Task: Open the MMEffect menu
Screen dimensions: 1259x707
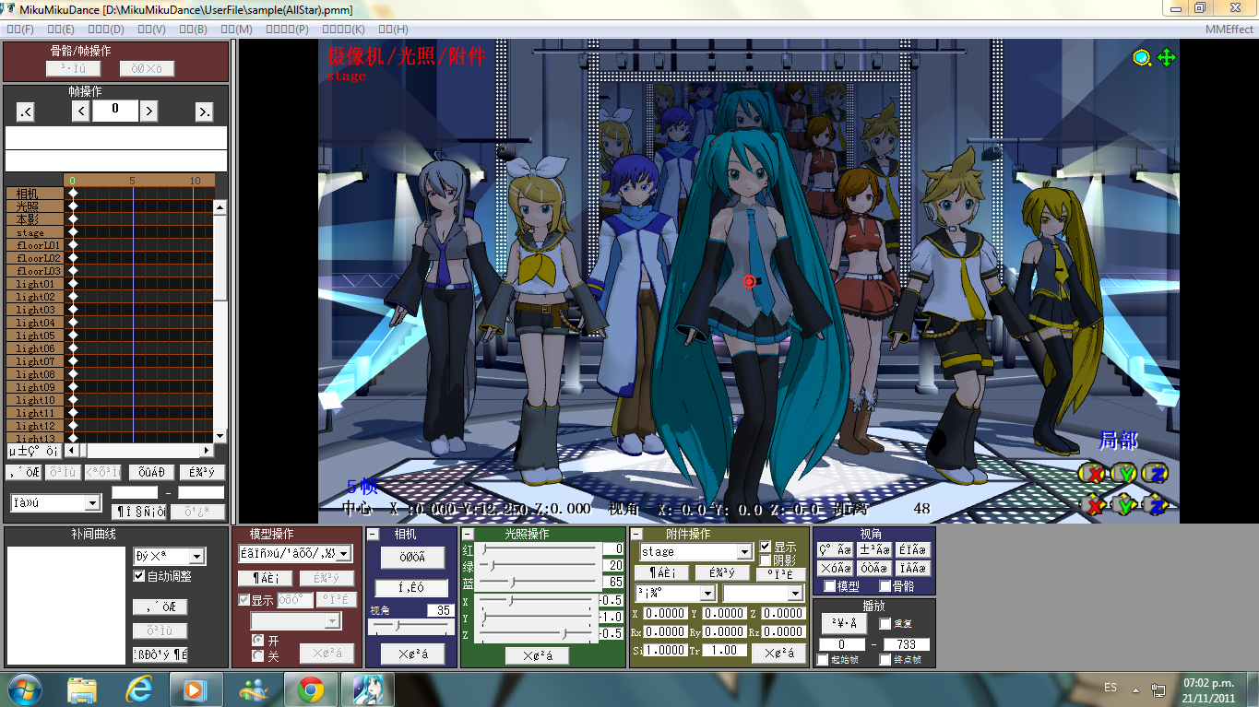Action: [x=1229, y=29]
